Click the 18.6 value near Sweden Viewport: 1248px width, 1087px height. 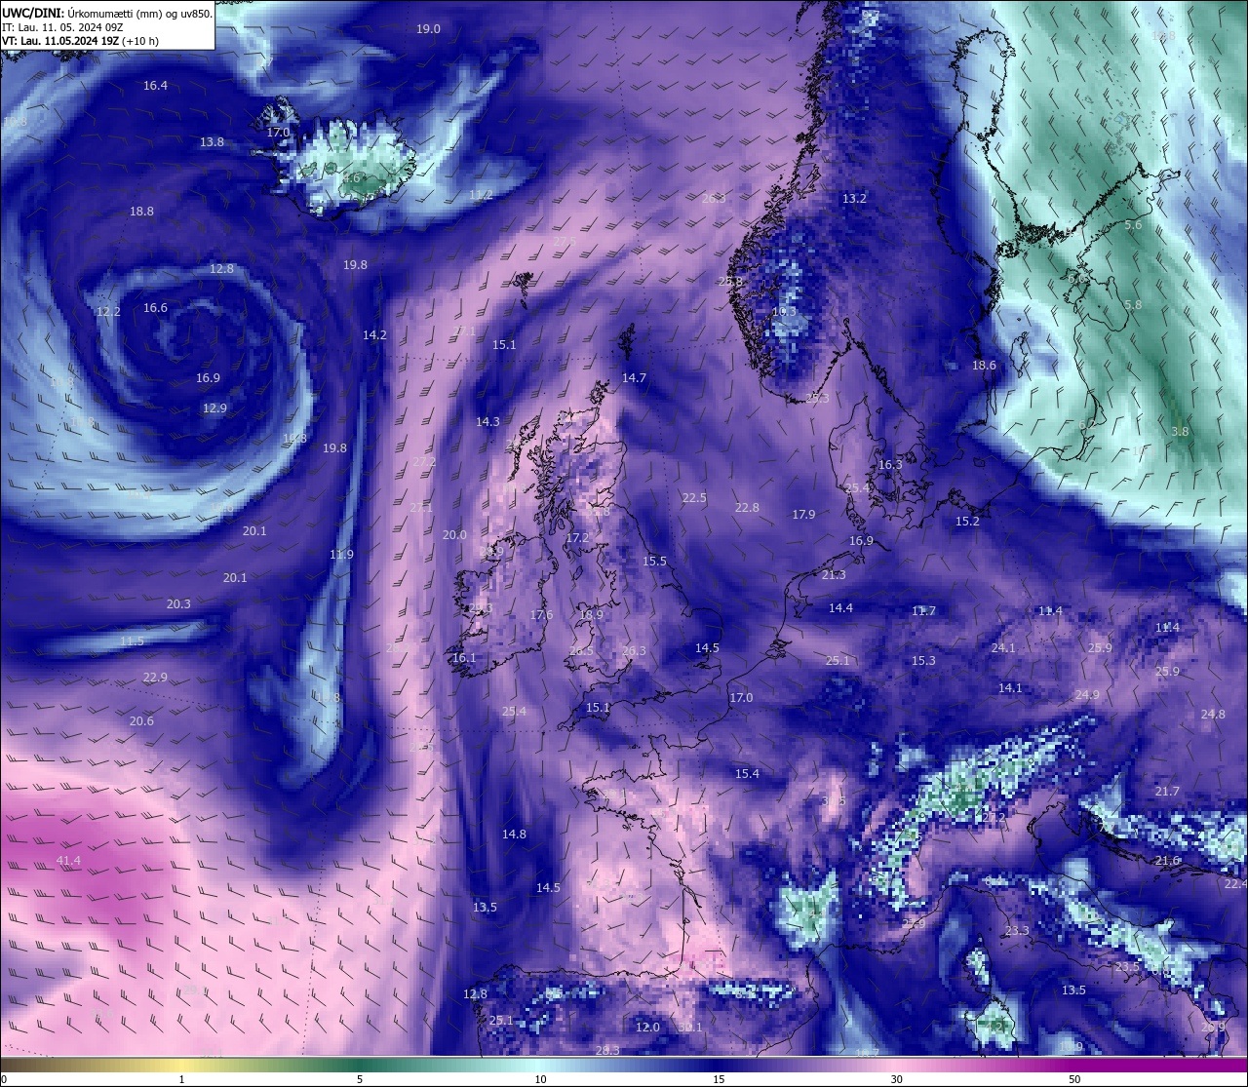tap(984, 366)
